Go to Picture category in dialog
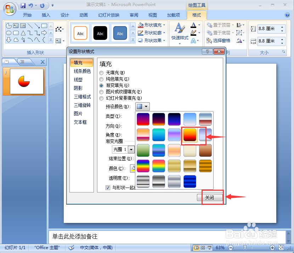 click(x=78, y=114)
